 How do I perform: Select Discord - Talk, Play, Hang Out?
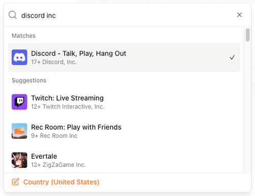tap(124, 57)
